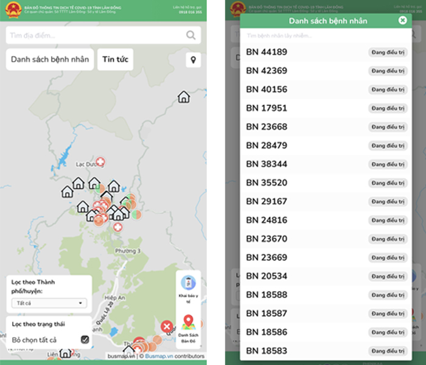This screenshot has width=426, height=365.
Task: Click Đang điều trị status of BN 44189
Action: click(x=388, y=52)
